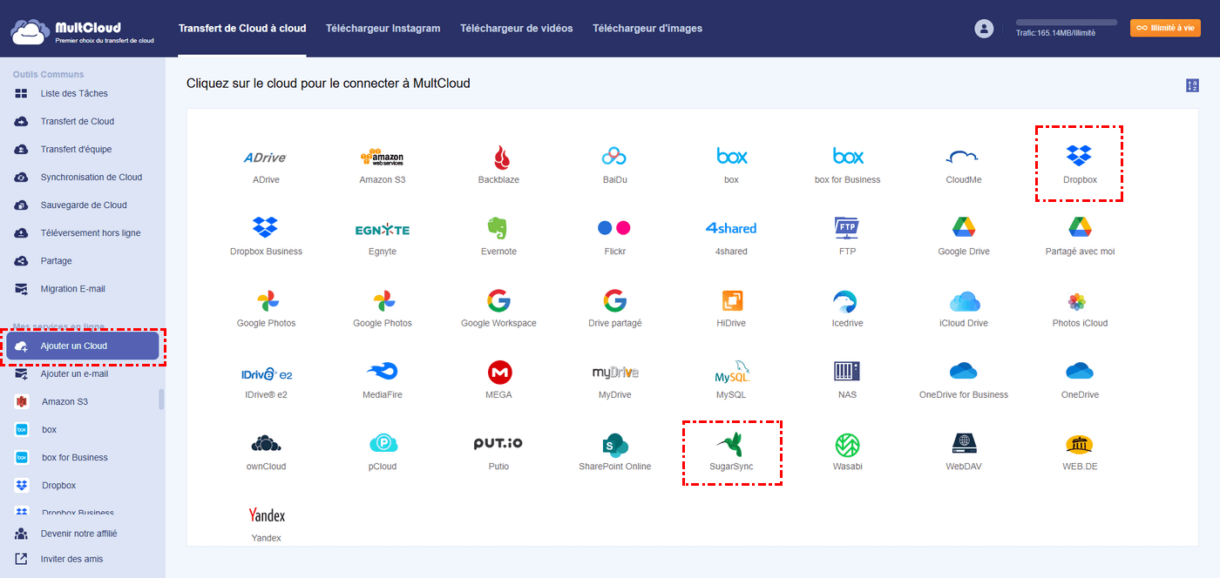Switch to Téléchargeur de vidéos tab
Viewport: 1220px width, 578px height.
(x=517, y=28)
